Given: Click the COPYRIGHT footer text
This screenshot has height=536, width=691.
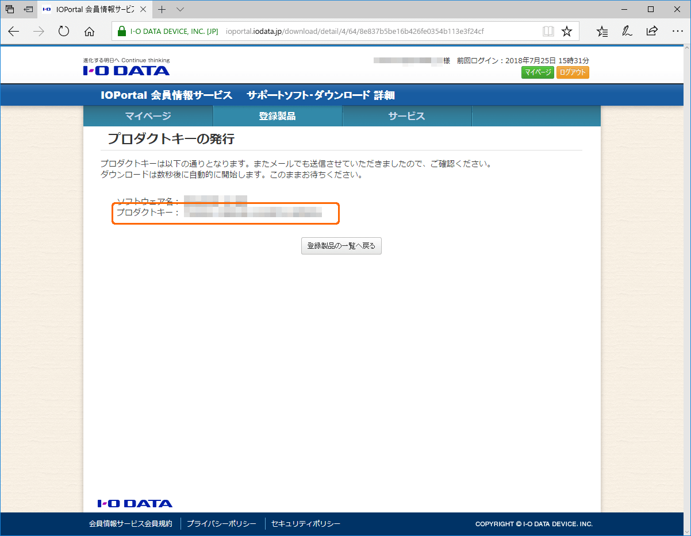Looking at the screenshot, I should click(534, 524).
